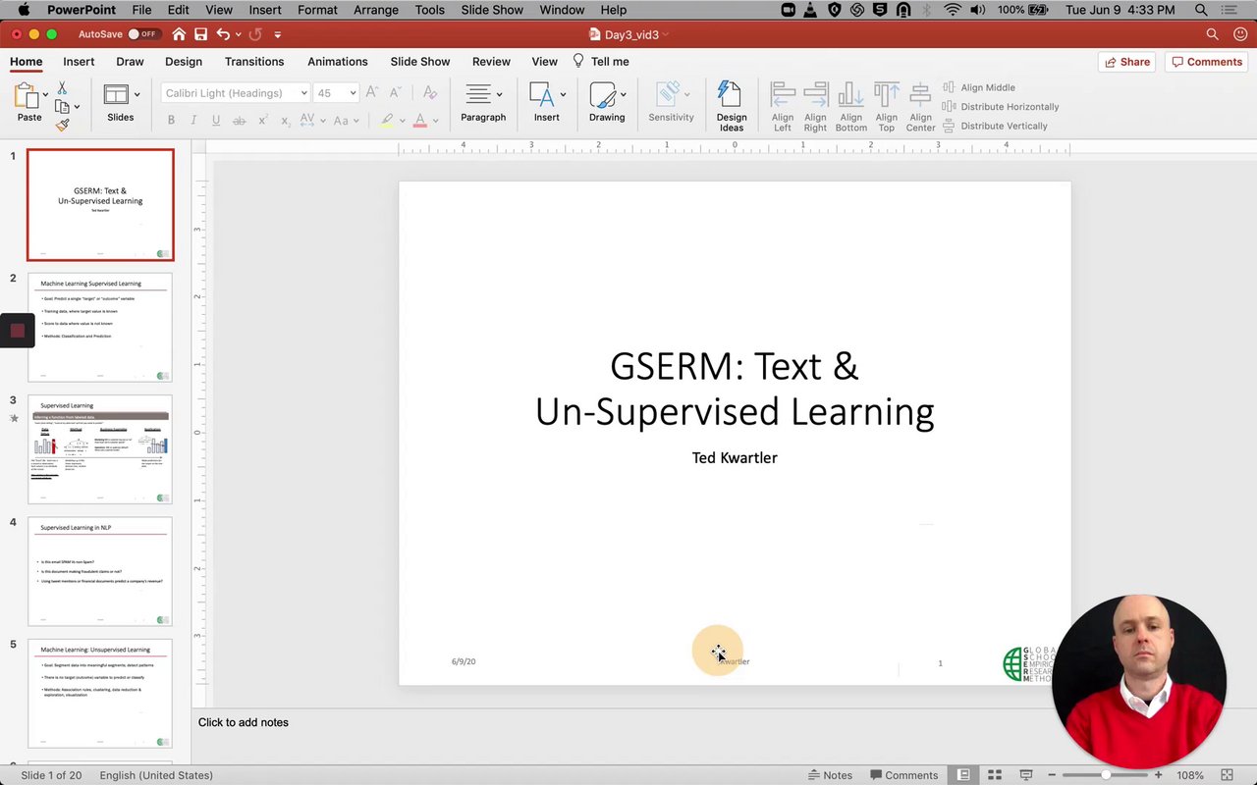
Task: Select the Format Painter brush
Action: coord(62,125)
